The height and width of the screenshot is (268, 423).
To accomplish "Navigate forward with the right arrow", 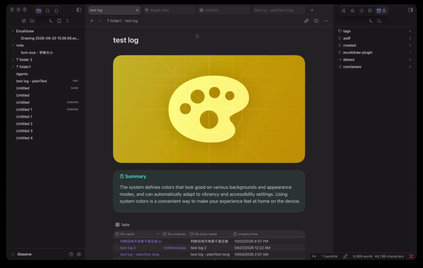I will [100, 21].
